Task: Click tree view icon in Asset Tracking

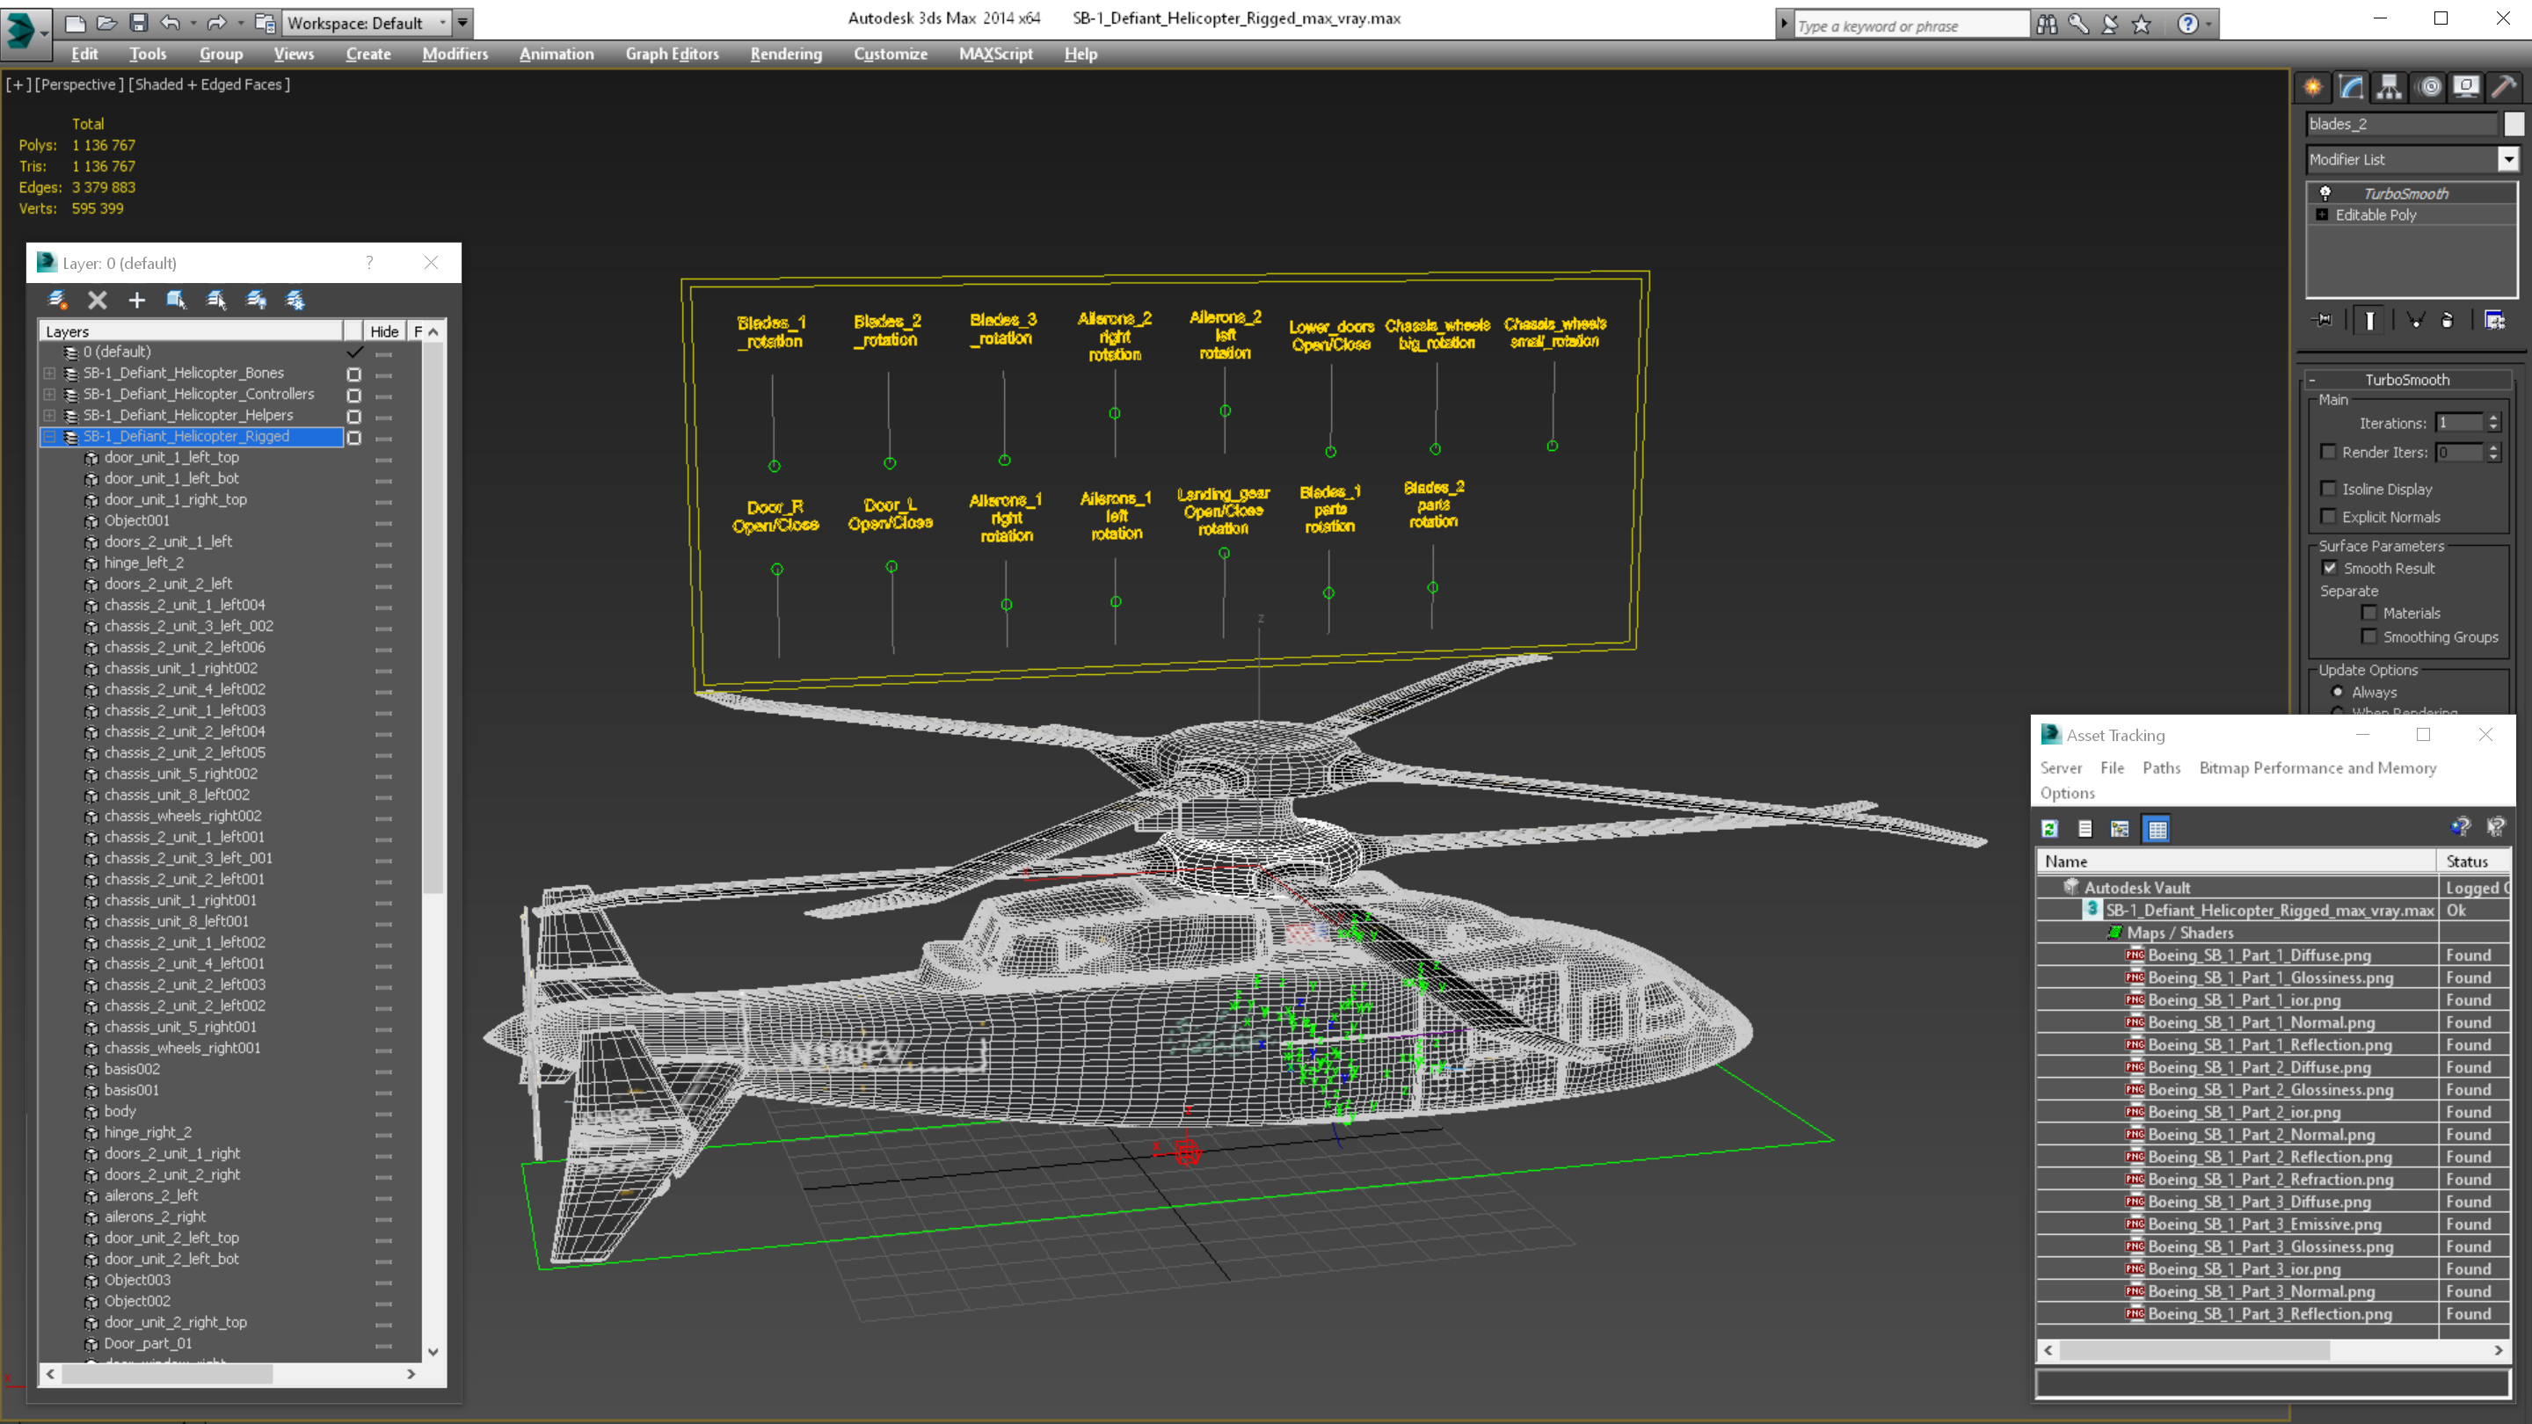Action: (x=2121, y=830)
